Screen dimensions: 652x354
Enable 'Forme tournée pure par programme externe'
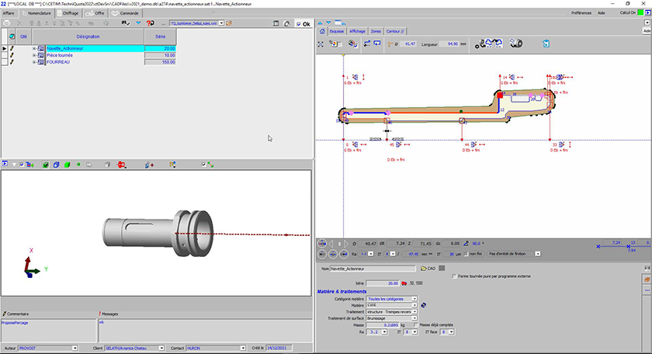pos(453,276)
